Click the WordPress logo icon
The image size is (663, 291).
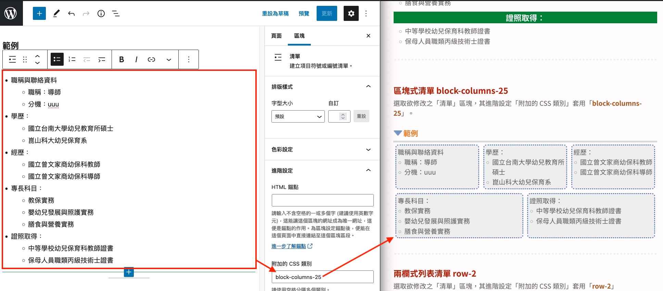pos(11,13)
